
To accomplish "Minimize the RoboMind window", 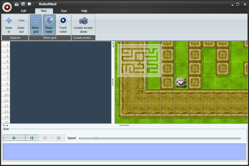I will click(232, 4).
